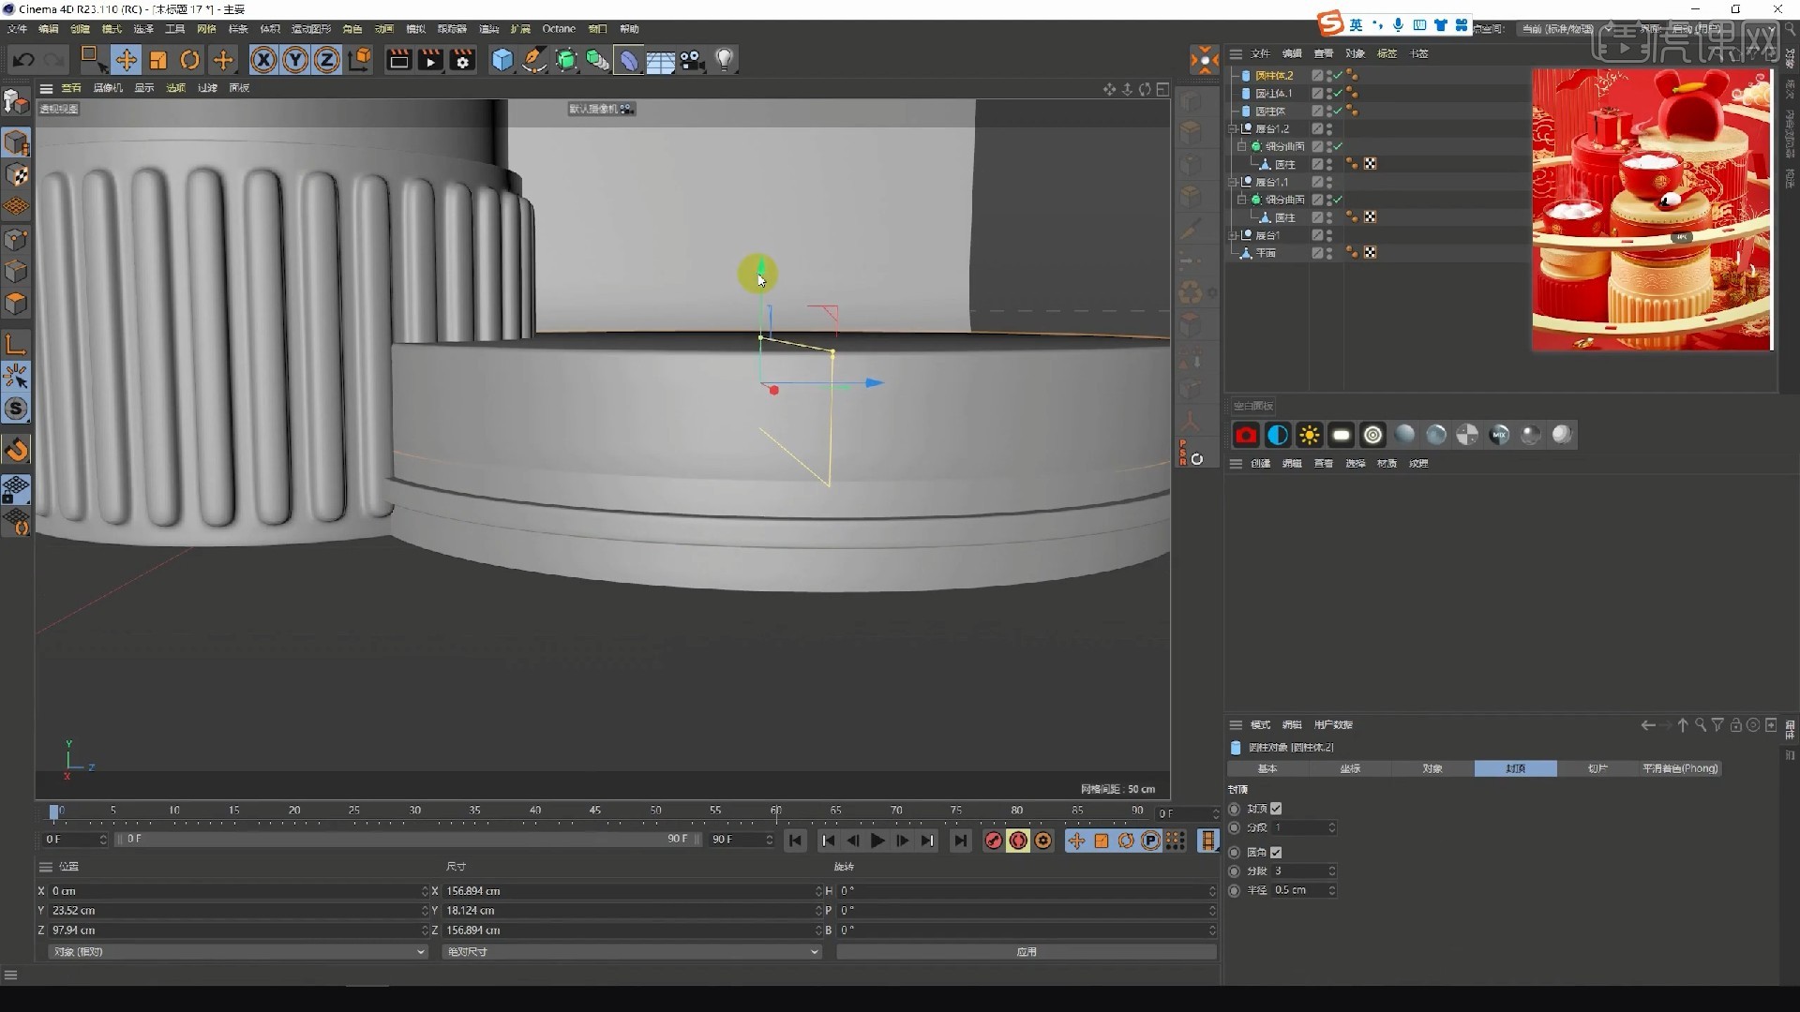Select the Rotate tool in top toolbar
Screen dimensions: 1800x1012
[x=189, y=60]
